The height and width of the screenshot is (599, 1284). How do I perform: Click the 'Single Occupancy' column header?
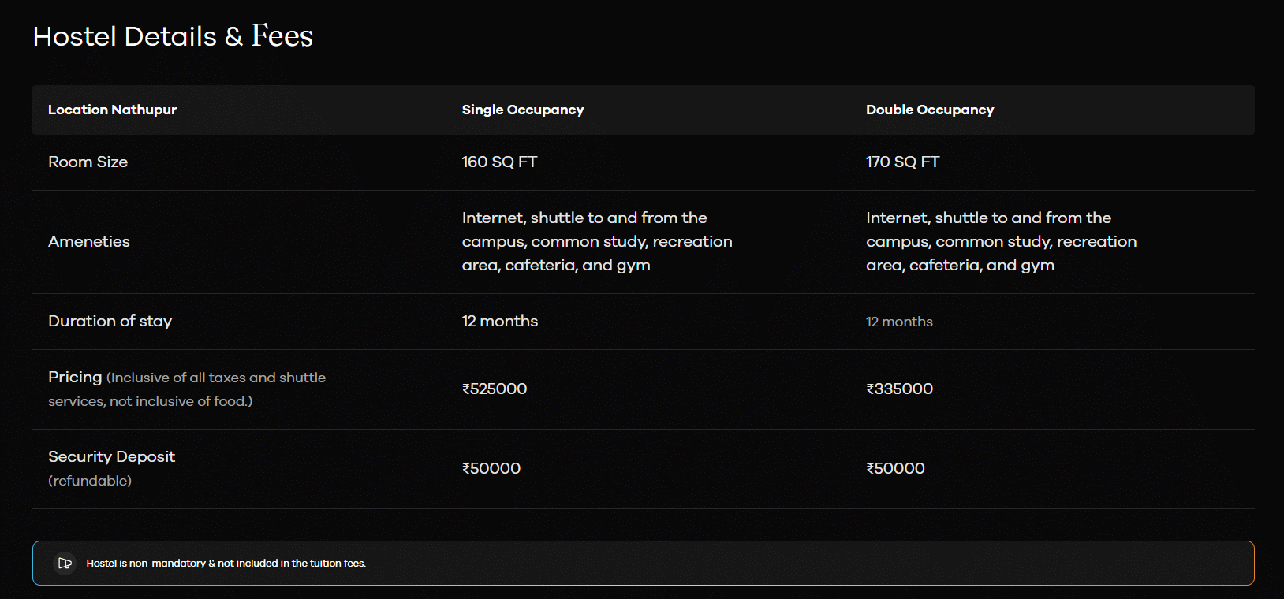click(522, 110)
